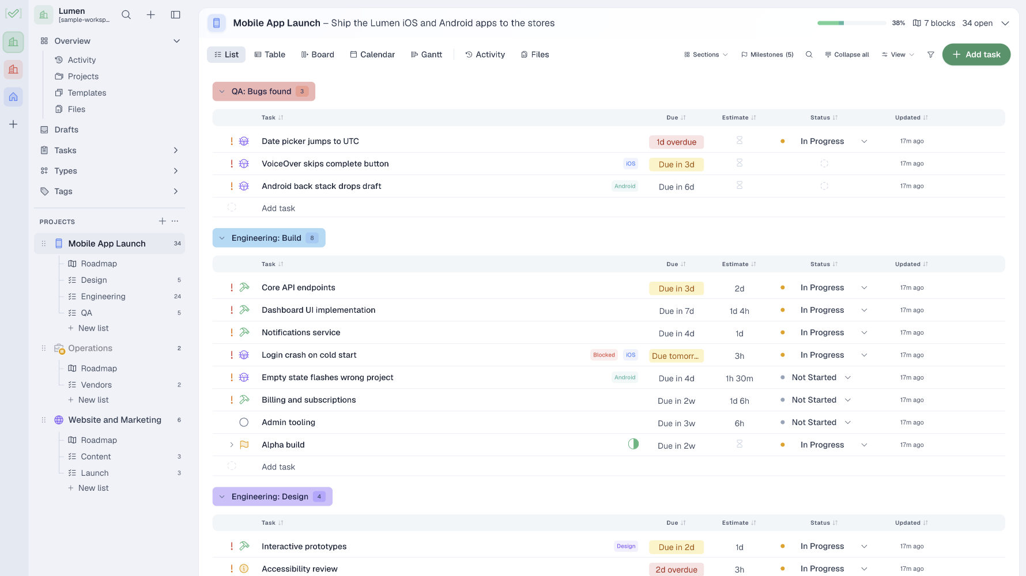Open status dropdown for Billing and subscriptions
The height and width of the screenshot is (576, 1026).
[x=848, y=400]
